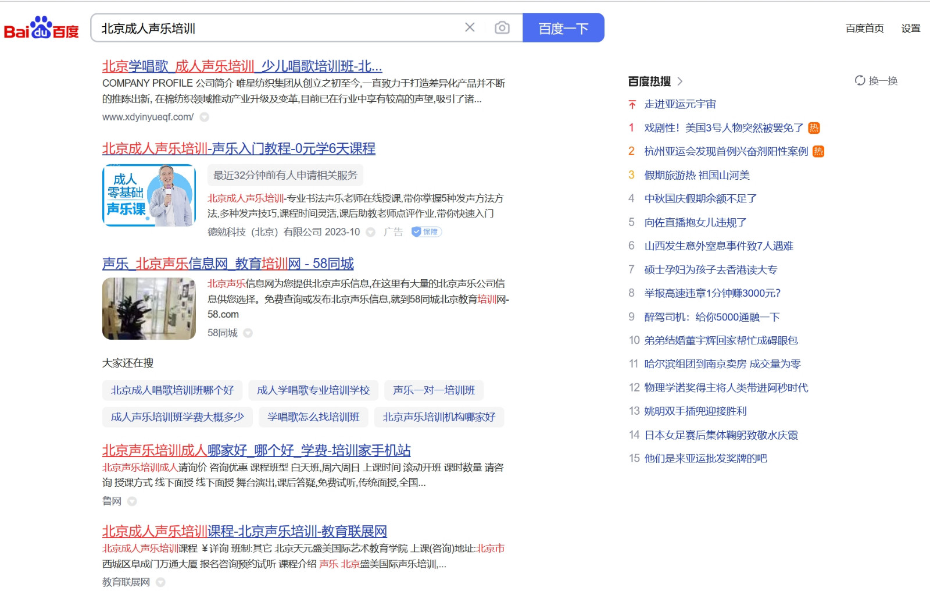930x591 pixels.
Task: Open result 北京成人声乐培训-声乐入门教程-0元学6天课程
Action: tap(239, 149)
